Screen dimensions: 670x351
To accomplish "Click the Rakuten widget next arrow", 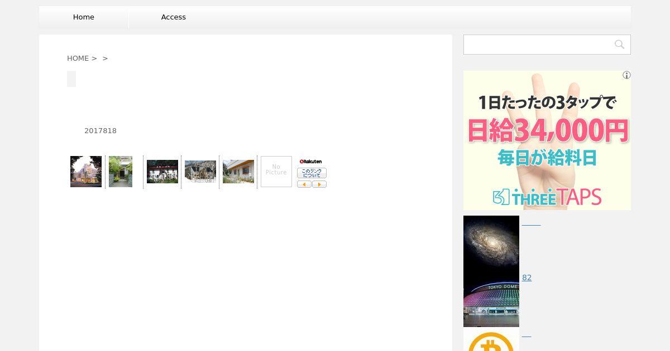I will pyautogui.click(x=319, y=184).
